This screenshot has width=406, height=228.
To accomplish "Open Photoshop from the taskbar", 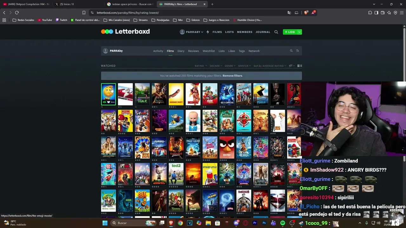I will tap(264, 223).
